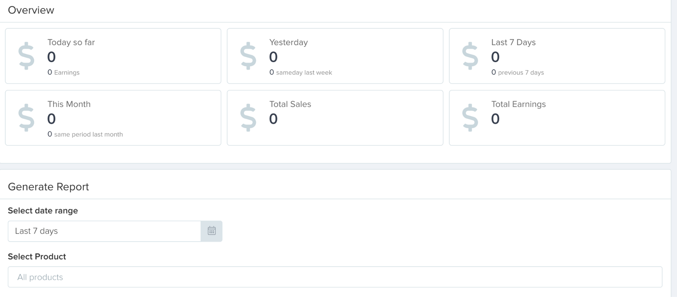Click the large 0 value under Total Sales
Image resolution: width=677 pixels, height=297 pixels.
[273, 119]
